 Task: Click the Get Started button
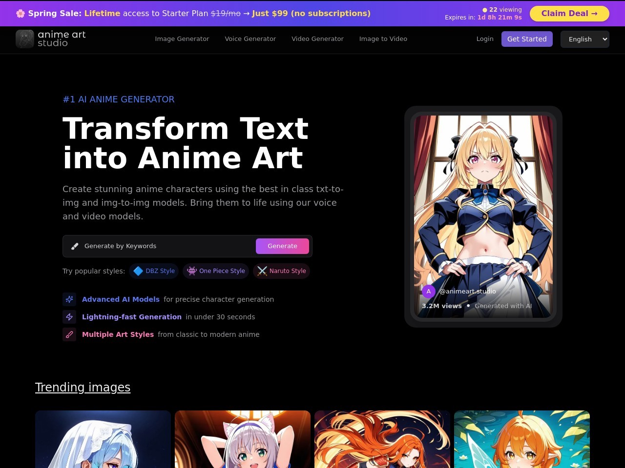(527, 39)
